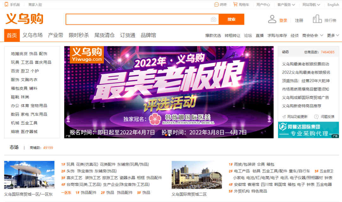
Task: Click the 注册 link
Action: pos(299,21)
